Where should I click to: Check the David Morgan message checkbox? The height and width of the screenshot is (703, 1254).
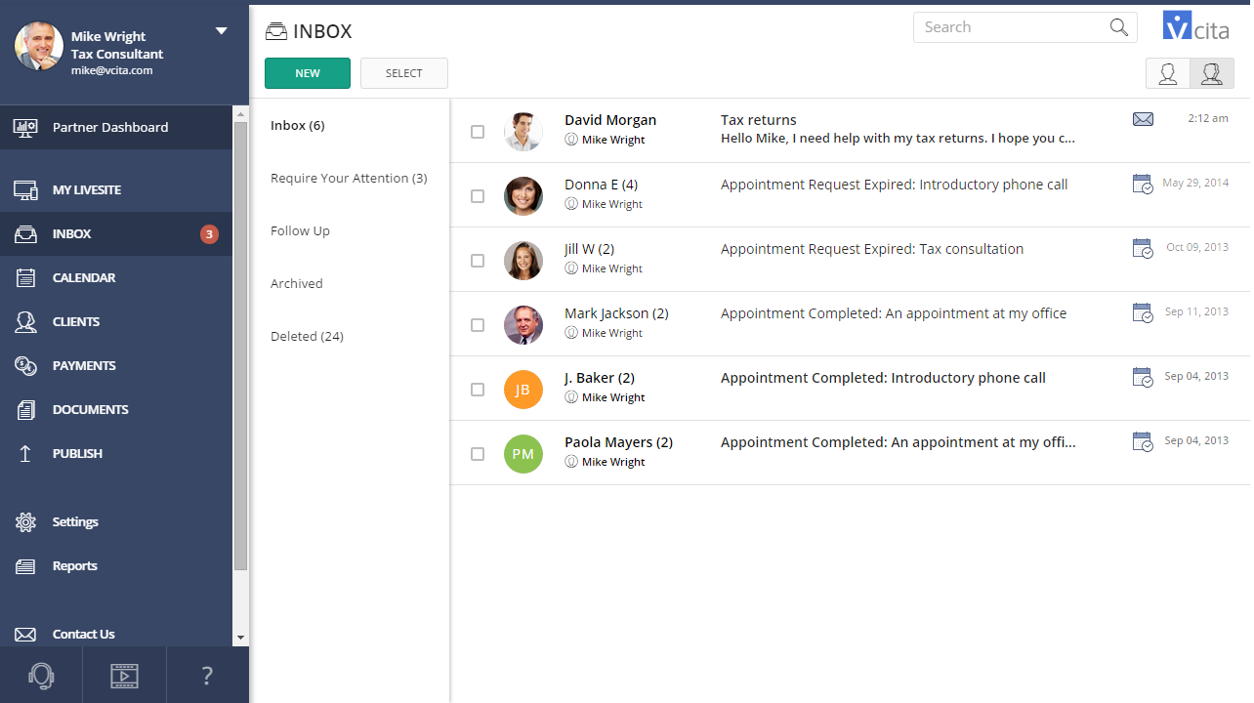(478, 132)
